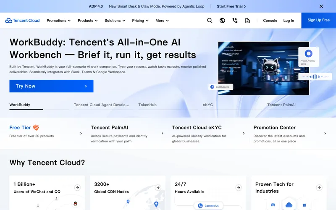Expand the Pricing dropdown menu
The height and width of the screenshot is (210, 336).
pos(140,21)
